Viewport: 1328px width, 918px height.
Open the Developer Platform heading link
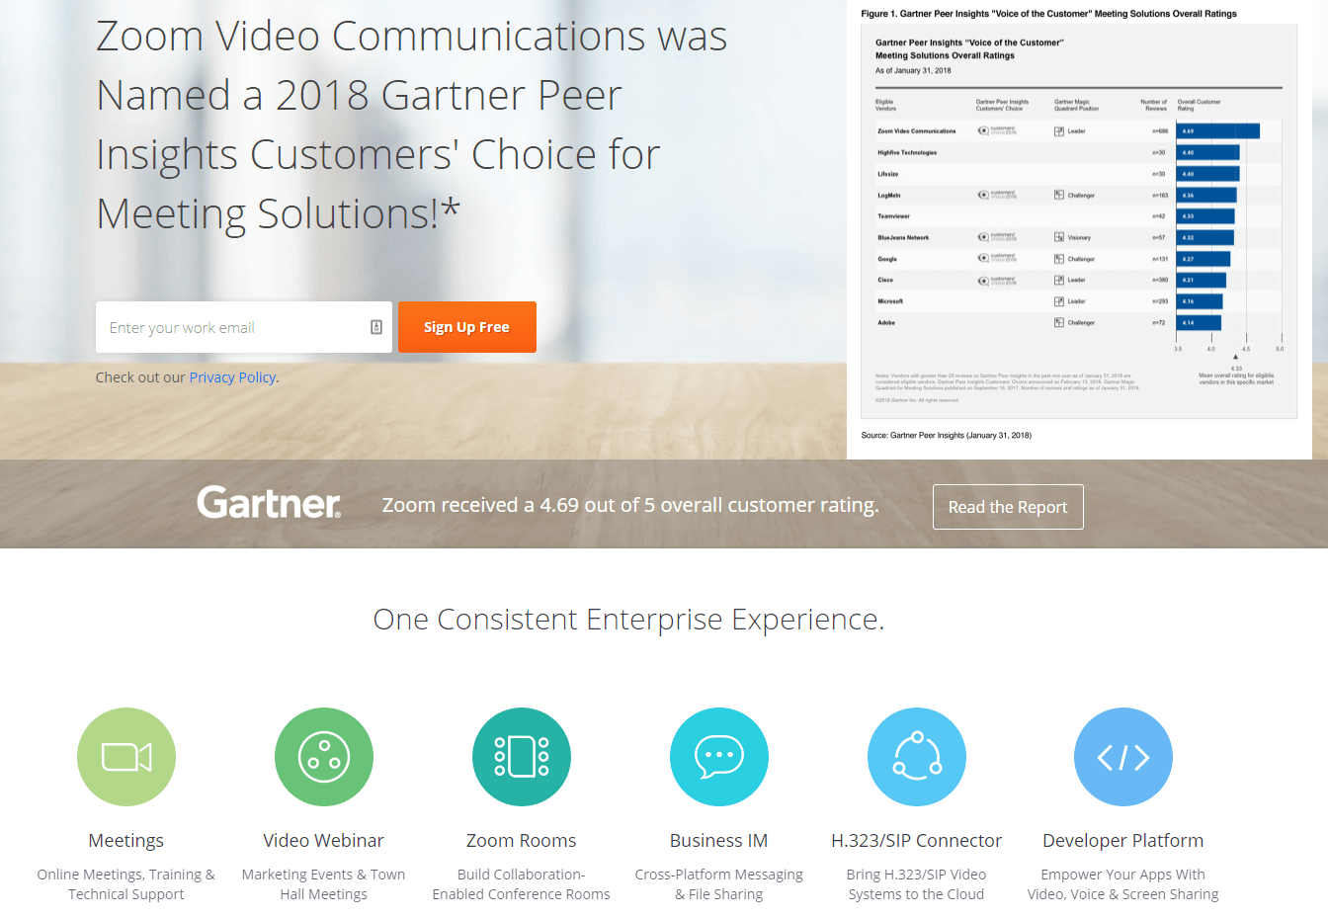click(1123, 841)
